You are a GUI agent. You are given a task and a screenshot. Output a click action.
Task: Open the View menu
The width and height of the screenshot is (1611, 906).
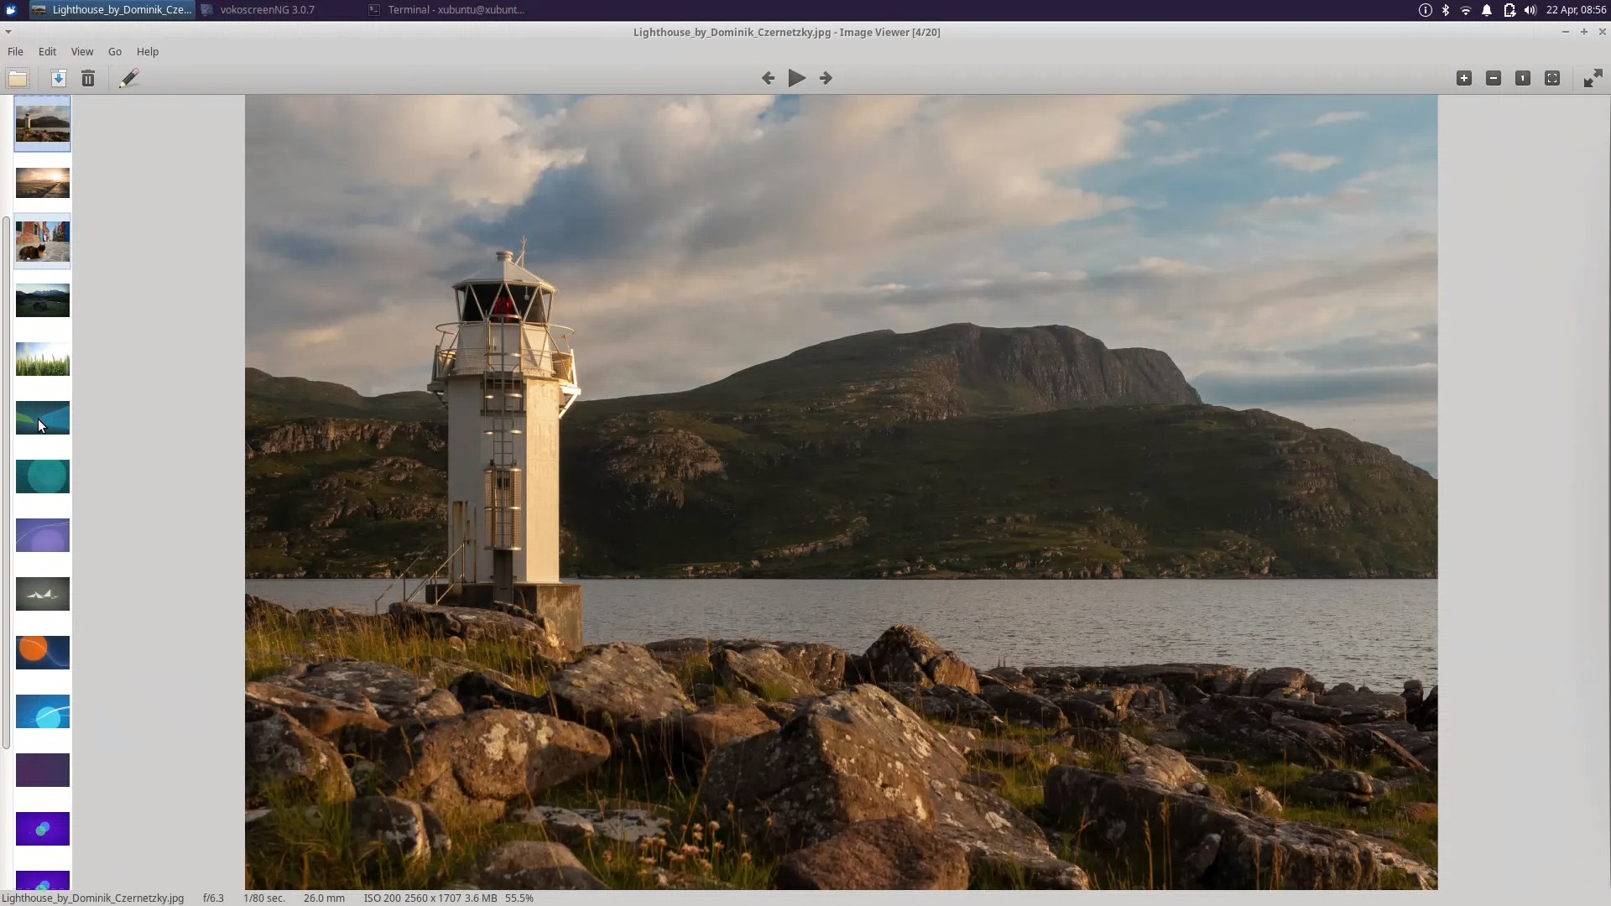pyautogui.click(x=82, y=51)
